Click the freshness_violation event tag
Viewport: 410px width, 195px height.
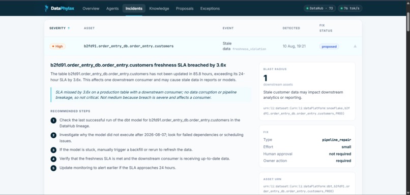(x=249, y=49)
